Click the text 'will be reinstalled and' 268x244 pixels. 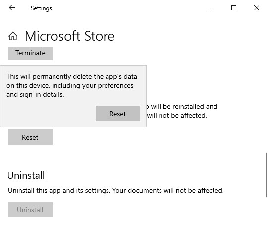click(x=184, y=106)
